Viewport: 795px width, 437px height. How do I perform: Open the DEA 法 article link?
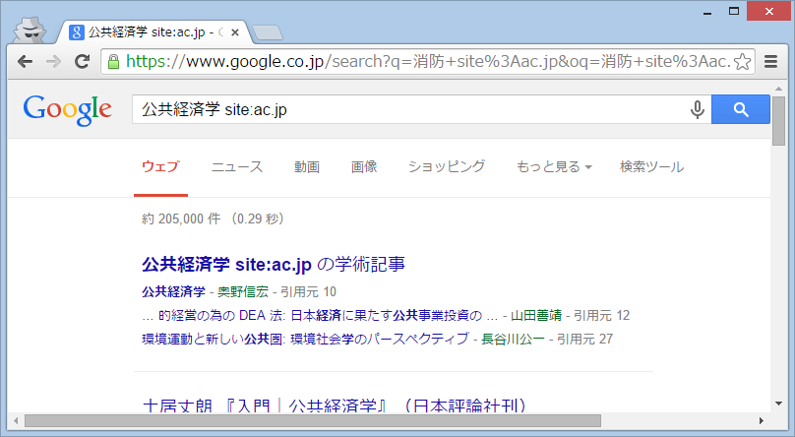tap(319, 315)
